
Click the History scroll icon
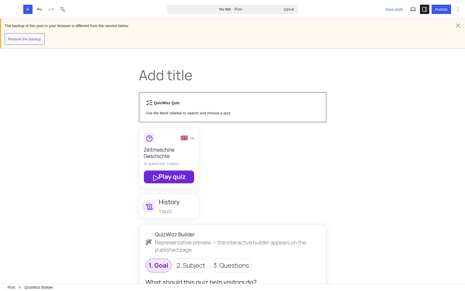pos(149,206)
